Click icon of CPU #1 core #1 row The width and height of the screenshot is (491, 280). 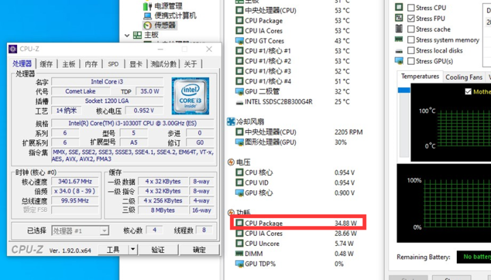click(x=239, y=50)
